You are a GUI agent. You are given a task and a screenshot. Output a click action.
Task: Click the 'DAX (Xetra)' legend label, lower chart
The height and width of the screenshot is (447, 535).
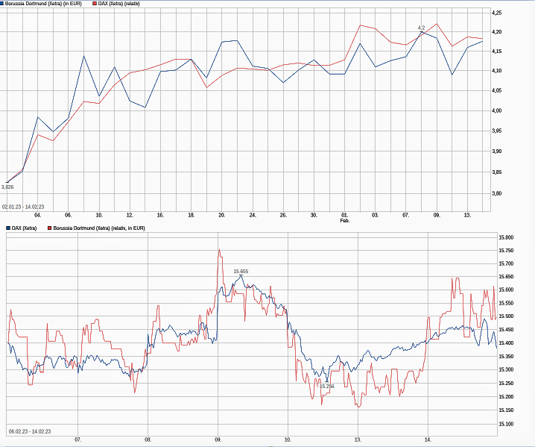click(x=25, y=228)
